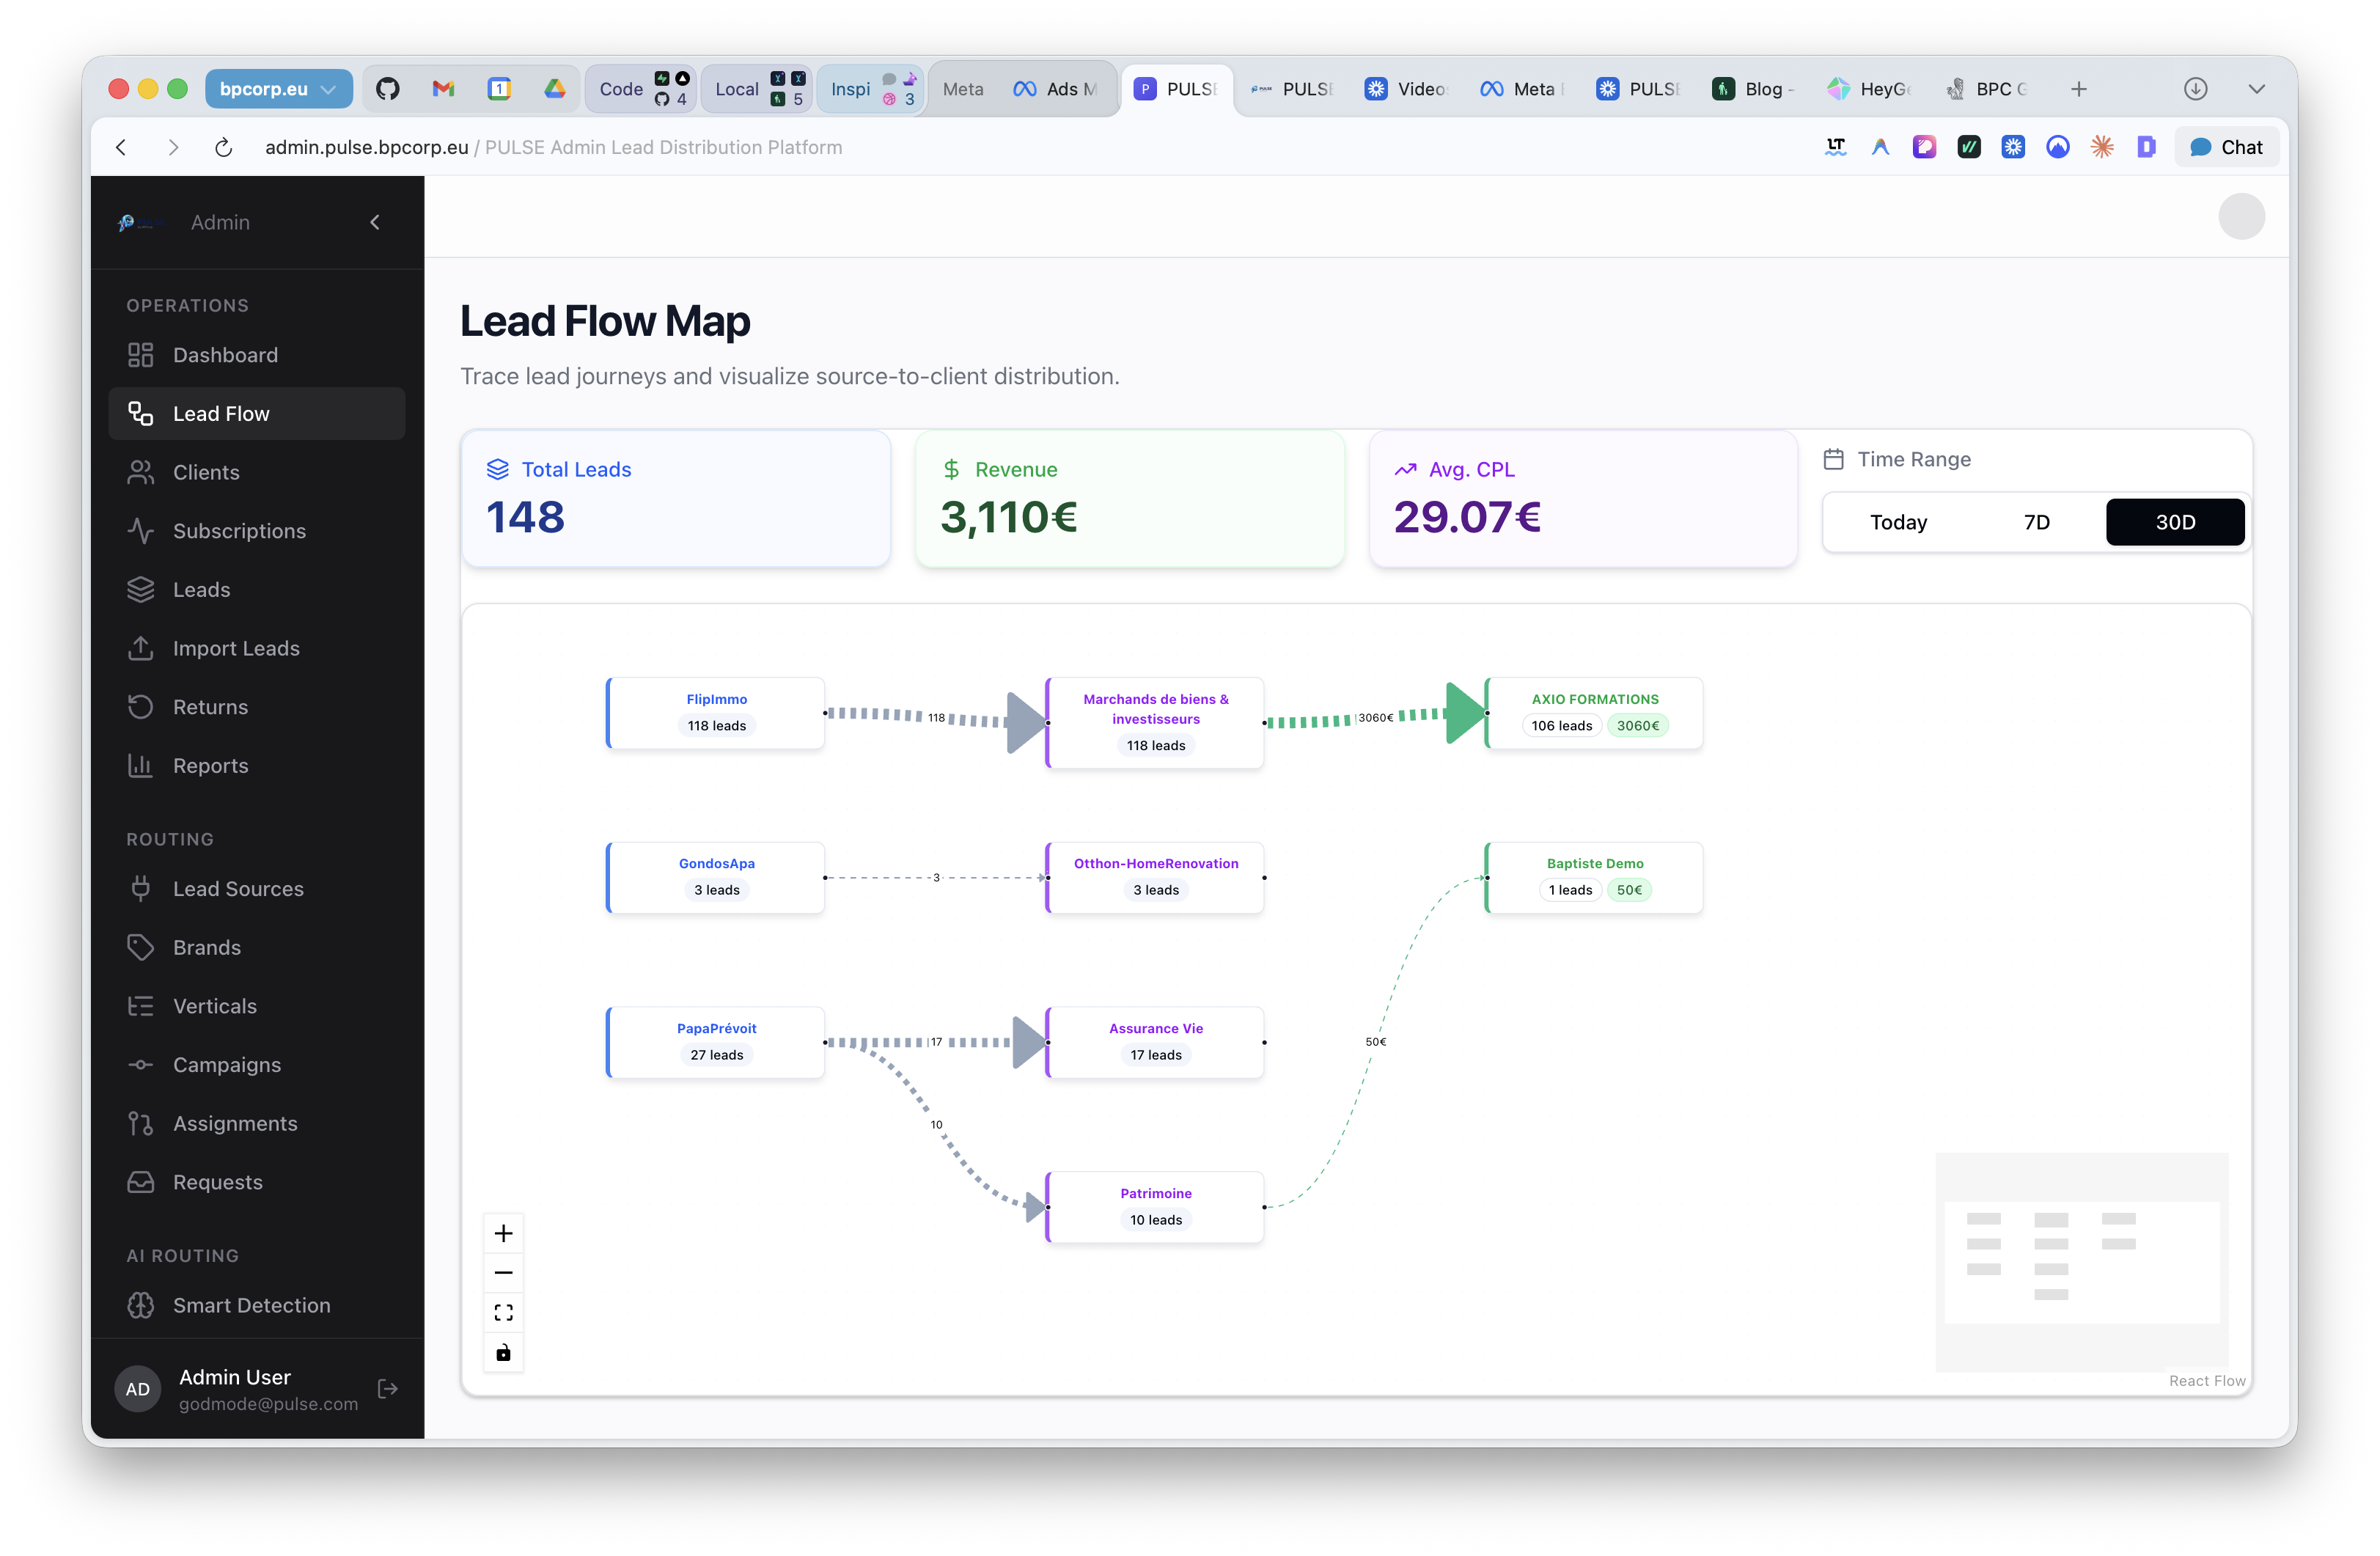Screen dimensions: 2380x1556
Task: Click the fit-view icon on the canvas
Action: click(x=503, y=1312)
